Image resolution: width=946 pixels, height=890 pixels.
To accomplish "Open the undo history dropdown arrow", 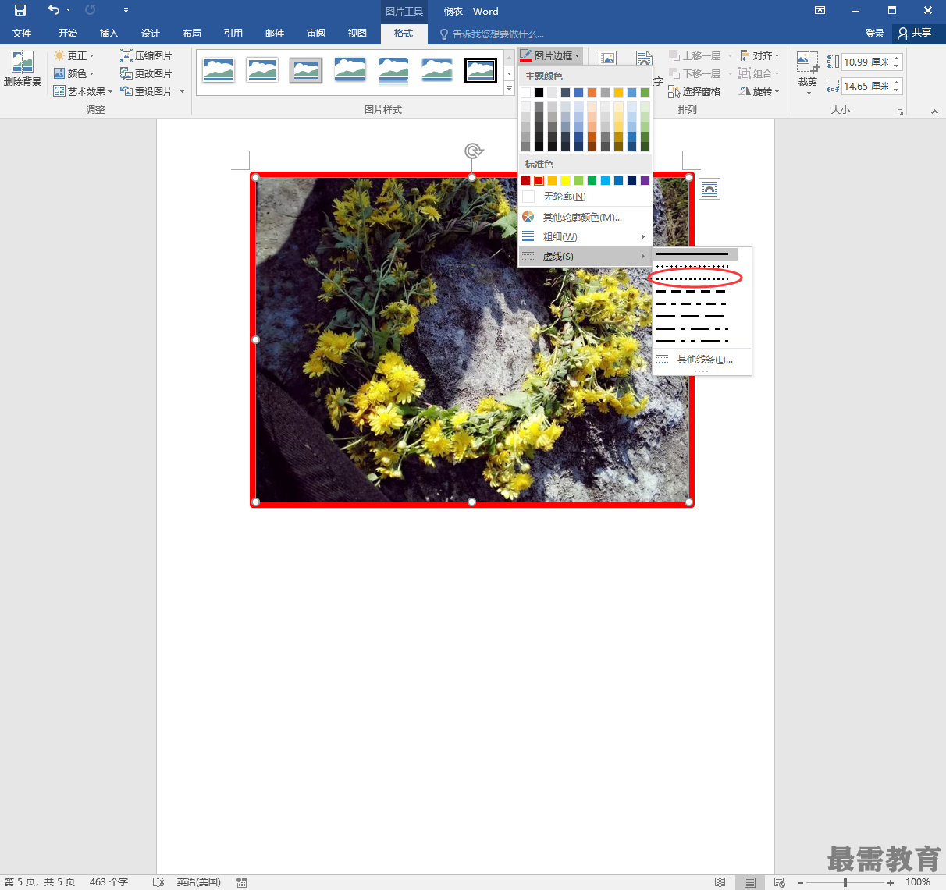I will pyautogui.click(x=69, y=10).
